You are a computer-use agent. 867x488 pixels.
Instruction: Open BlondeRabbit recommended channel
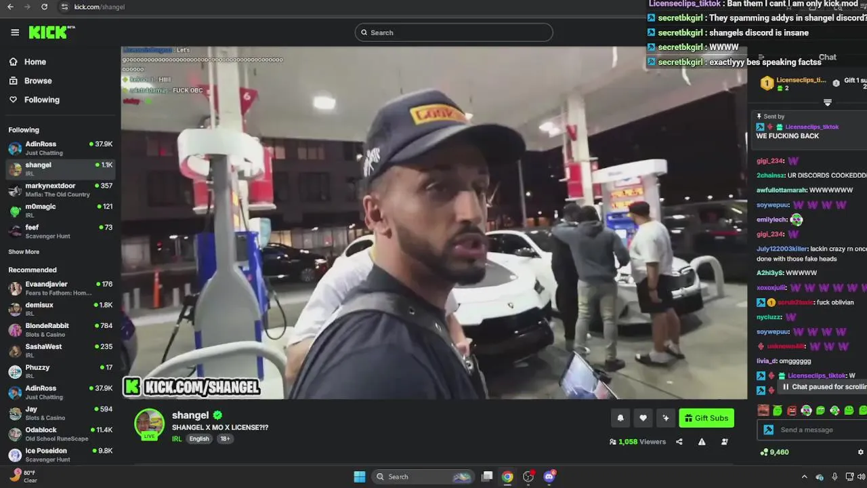[x=60, y=329]
